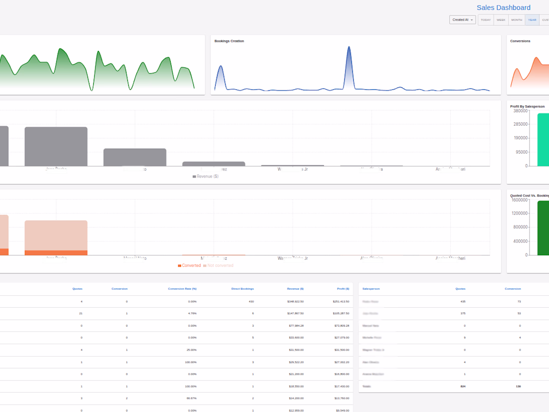Click the 824 total quotes cell

pos(463,386)
